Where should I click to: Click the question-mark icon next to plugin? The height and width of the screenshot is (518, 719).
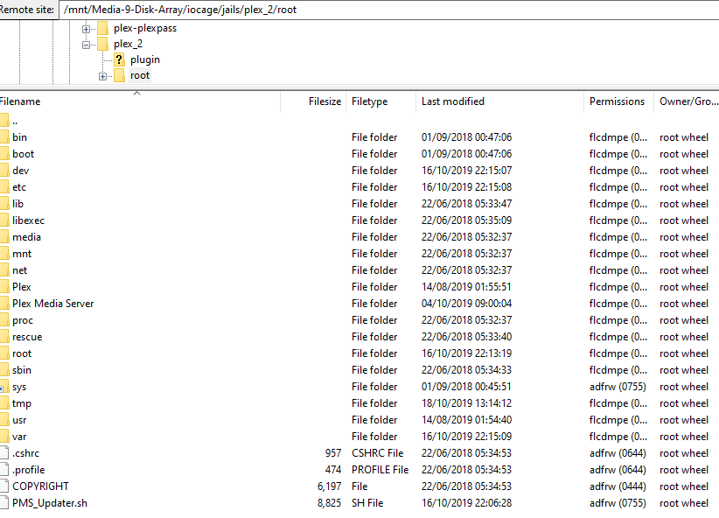[x=119, y=59]
